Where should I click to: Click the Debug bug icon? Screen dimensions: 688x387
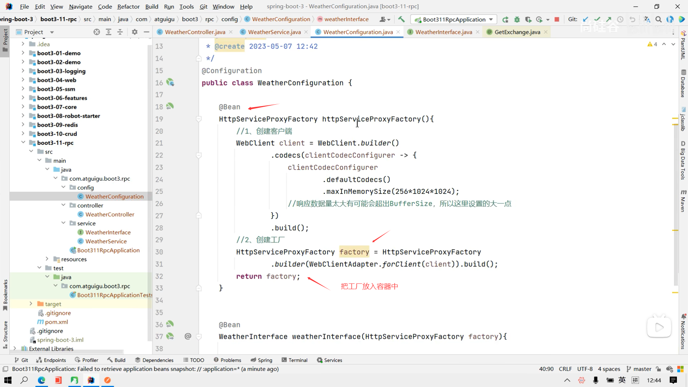click(x=517, y=19)
